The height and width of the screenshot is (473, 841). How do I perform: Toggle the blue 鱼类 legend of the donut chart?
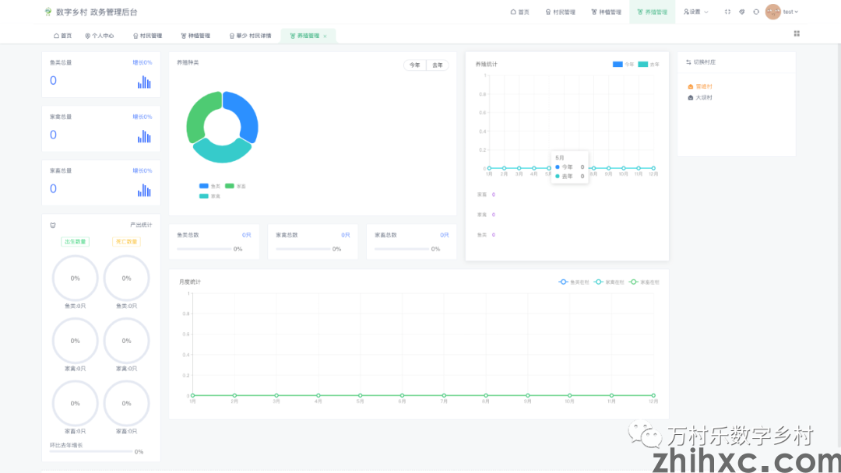pos(209,186)
